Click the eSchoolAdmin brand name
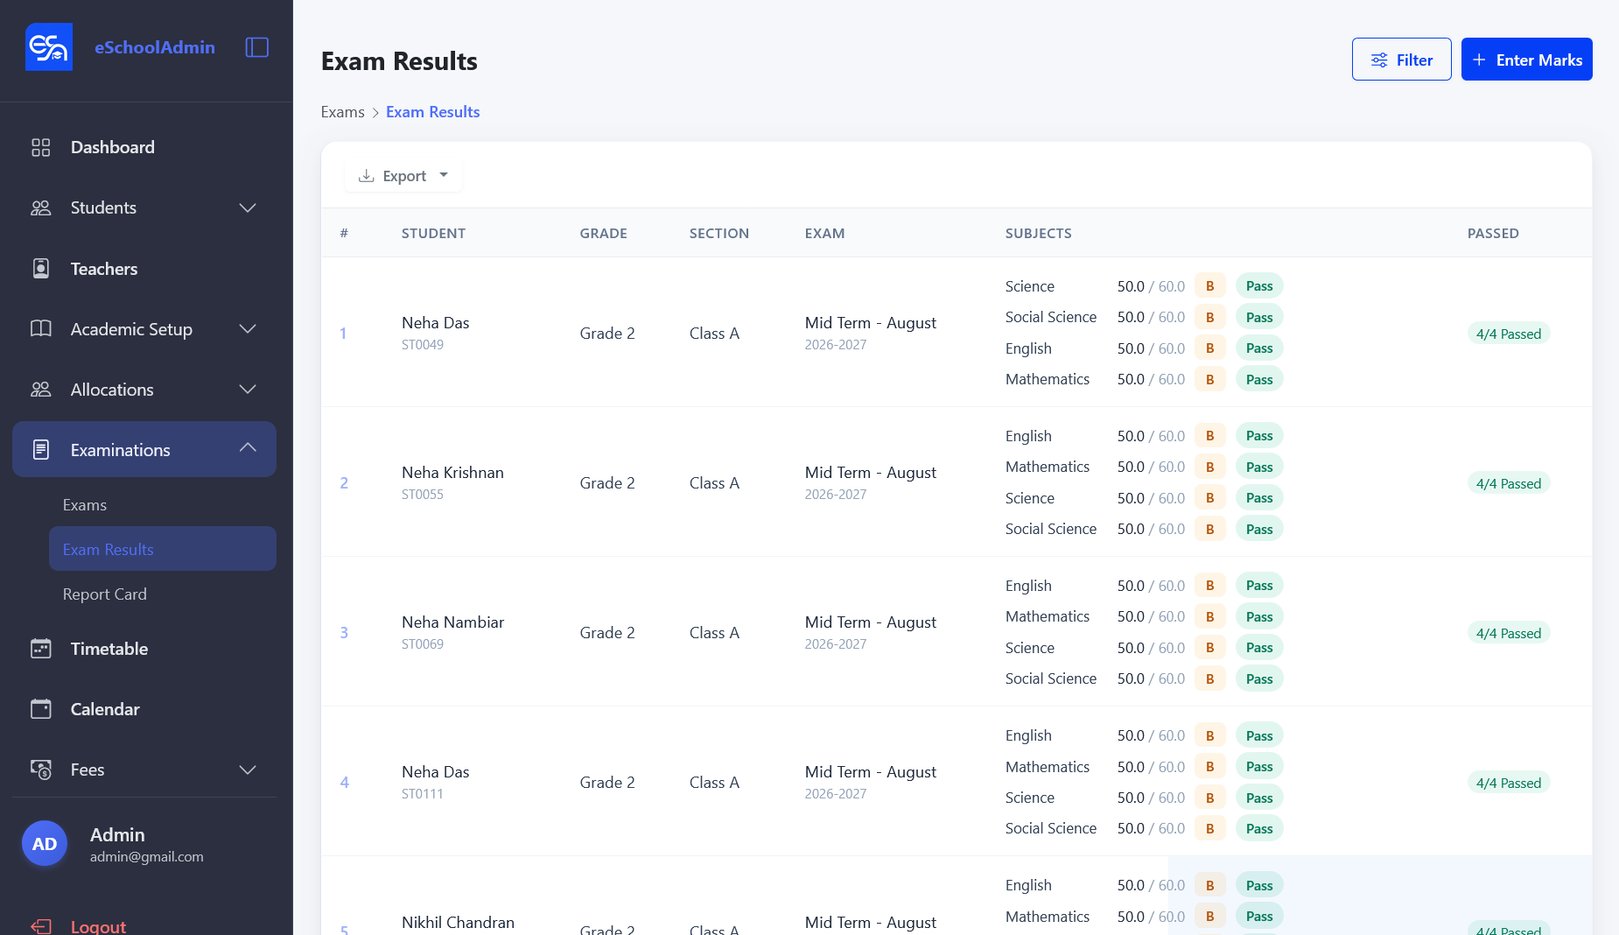The height and width of the screenshot is (935, 1619). coord(155,47)
